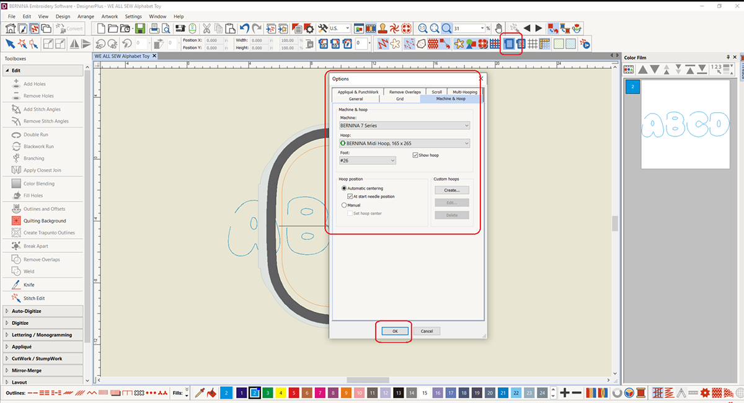Image resolution: width=744 pixels, height=403 pixels.
Task: Click the rotation angle field showing 0
Action: 361,44
